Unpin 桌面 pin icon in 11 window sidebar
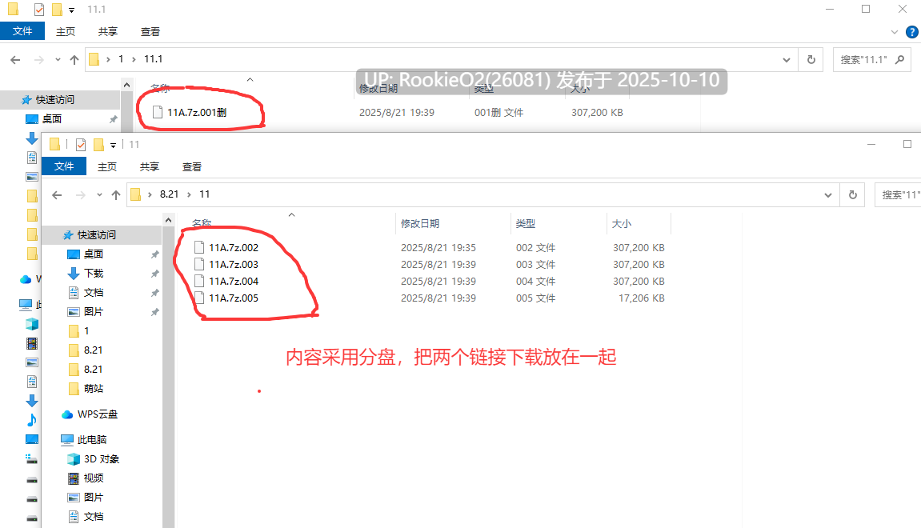Screen dimensions: 921x528 [155, 254]
